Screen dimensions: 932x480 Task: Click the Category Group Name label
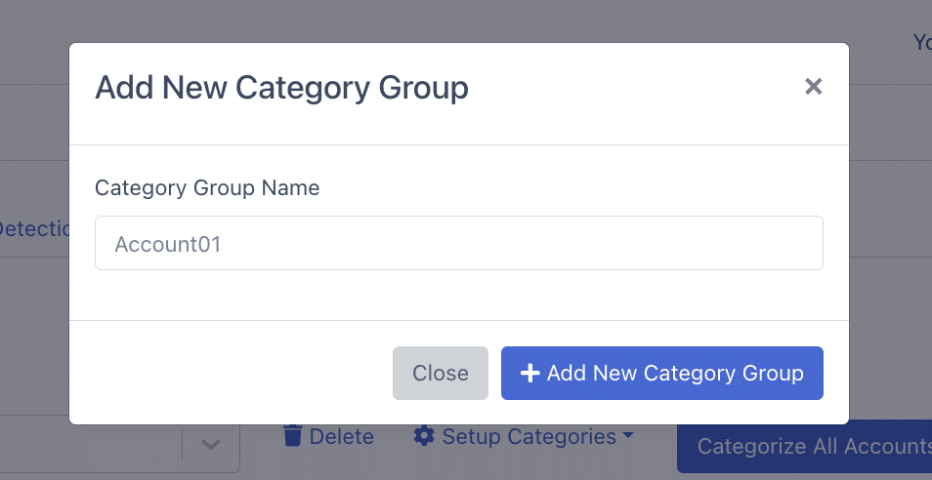[207, 188]
